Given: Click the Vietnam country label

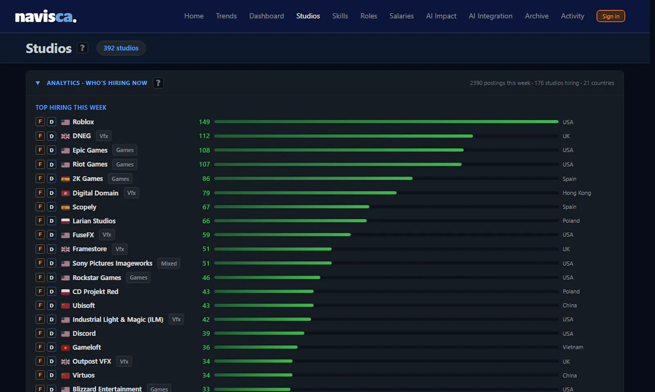Looking at the screenshot, I should click(573, 347).
